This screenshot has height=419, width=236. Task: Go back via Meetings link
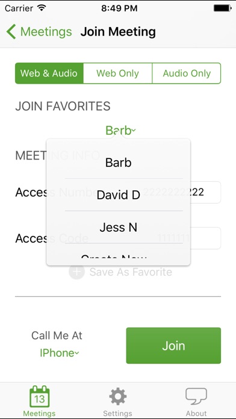click(x=46, y=31)
